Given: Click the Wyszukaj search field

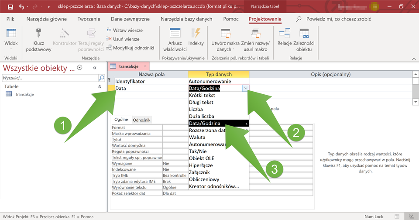Looking at the screenshot, I should (48, 78).
